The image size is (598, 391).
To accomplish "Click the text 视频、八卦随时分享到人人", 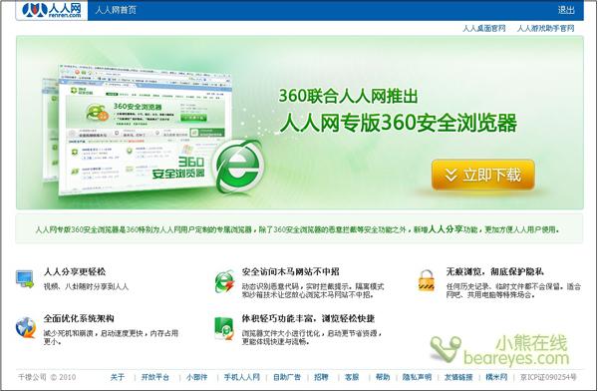I will pos(86,286).
